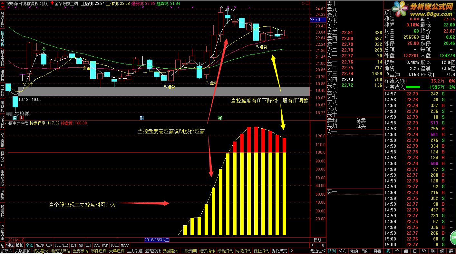This screenshot has height=254, width=456.
Task: Expand the 扩展 panel toggle
Action: click(x=7, y=251)
